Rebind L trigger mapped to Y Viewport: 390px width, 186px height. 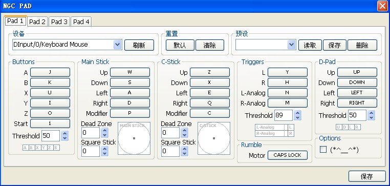[288, 72]
